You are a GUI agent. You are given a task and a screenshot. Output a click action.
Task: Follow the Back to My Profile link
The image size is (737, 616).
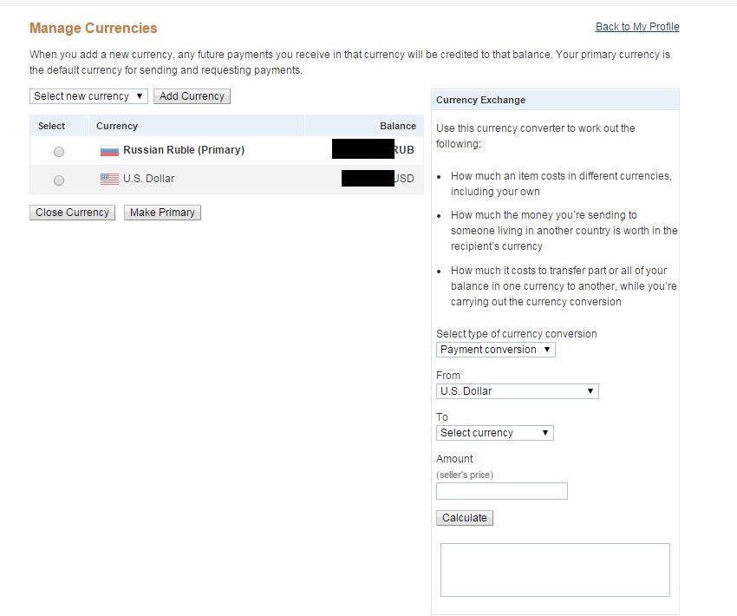click(x=637, y=27)
